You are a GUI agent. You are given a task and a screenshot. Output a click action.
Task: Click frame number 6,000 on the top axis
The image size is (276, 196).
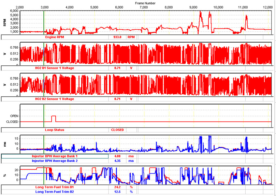(119, 7)
